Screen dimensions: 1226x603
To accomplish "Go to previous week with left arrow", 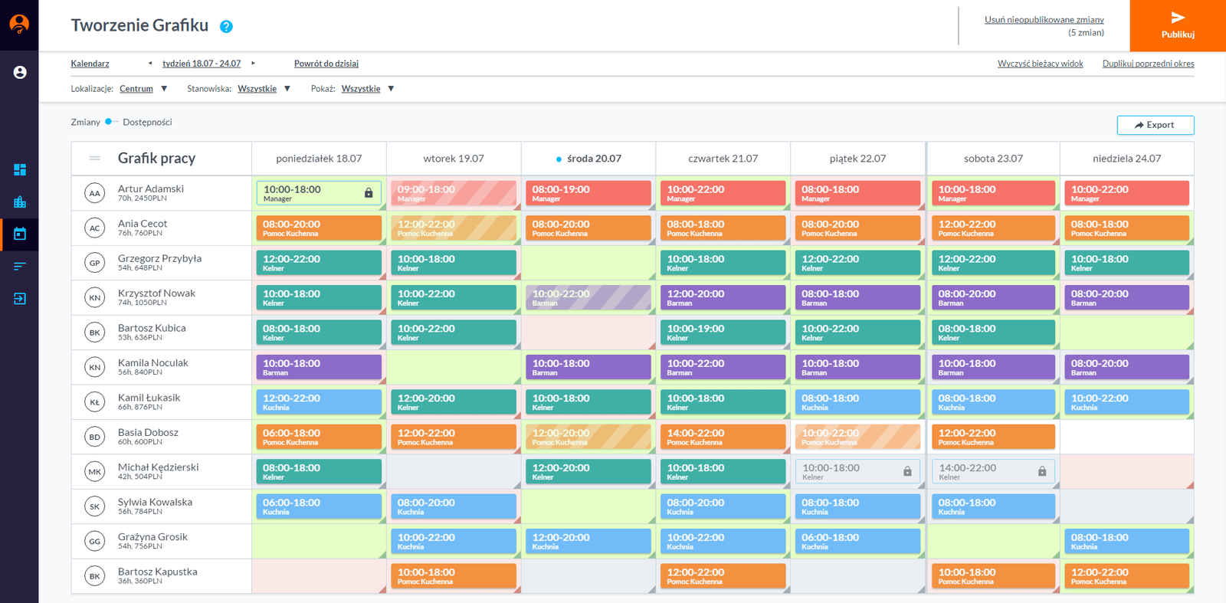I will pyautogui.click(x=150, y=64).
